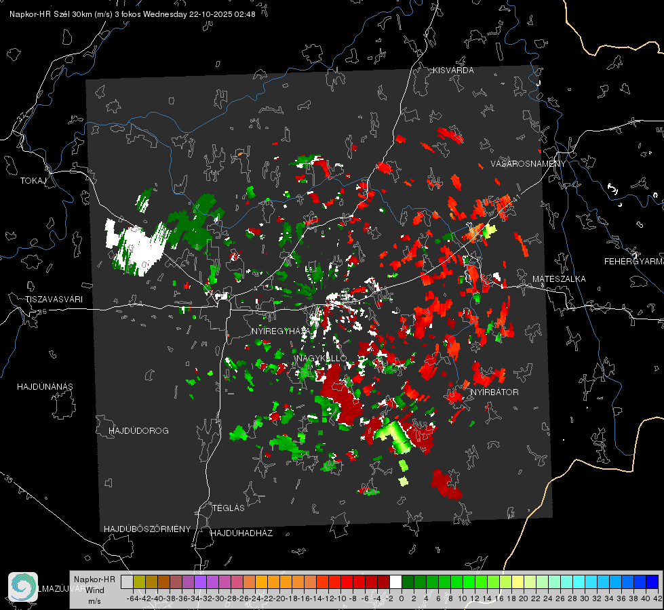Screen dimensions: 664x610
Task: Click the VÁSÁROSNAMÉNY town label
Action: (x=528, y=164)
